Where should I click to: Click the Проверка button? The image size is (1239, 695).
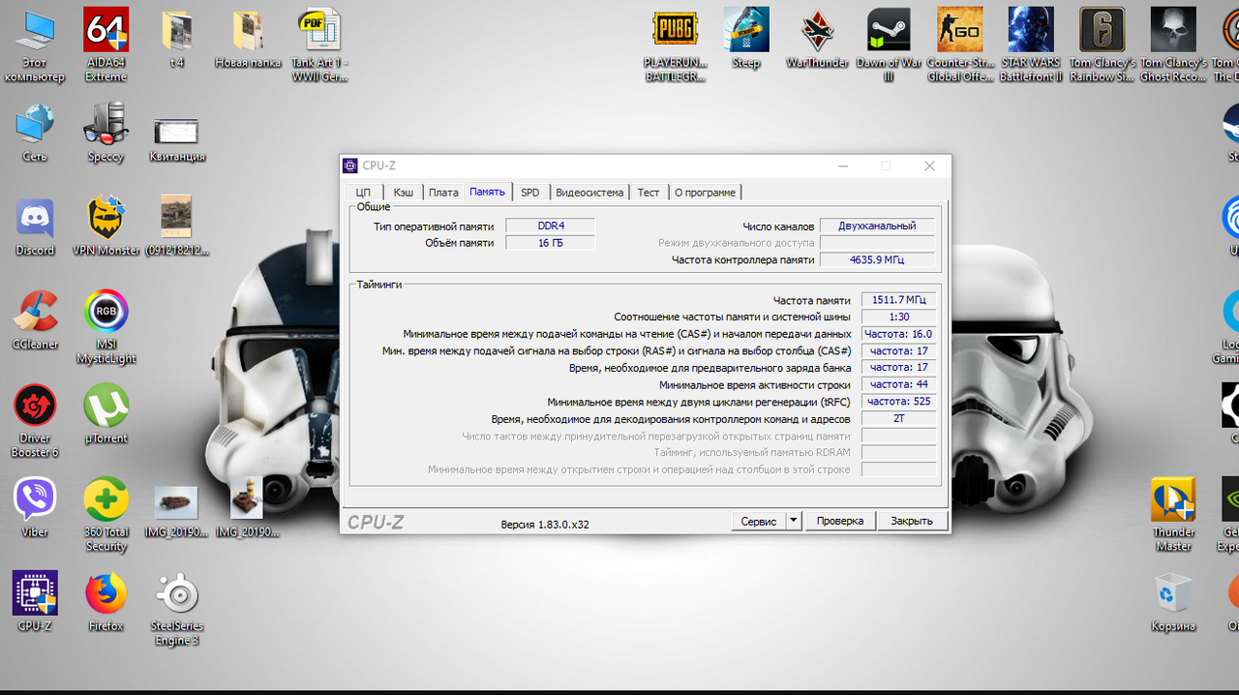(839, 521)
